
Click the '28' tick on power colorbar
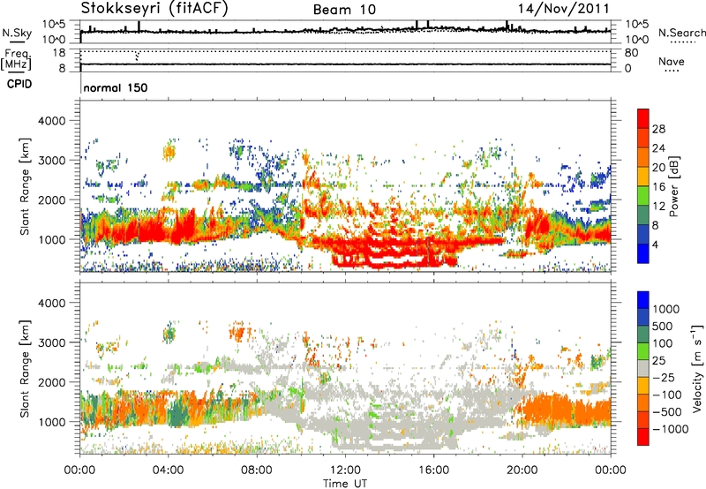point(658,129)
